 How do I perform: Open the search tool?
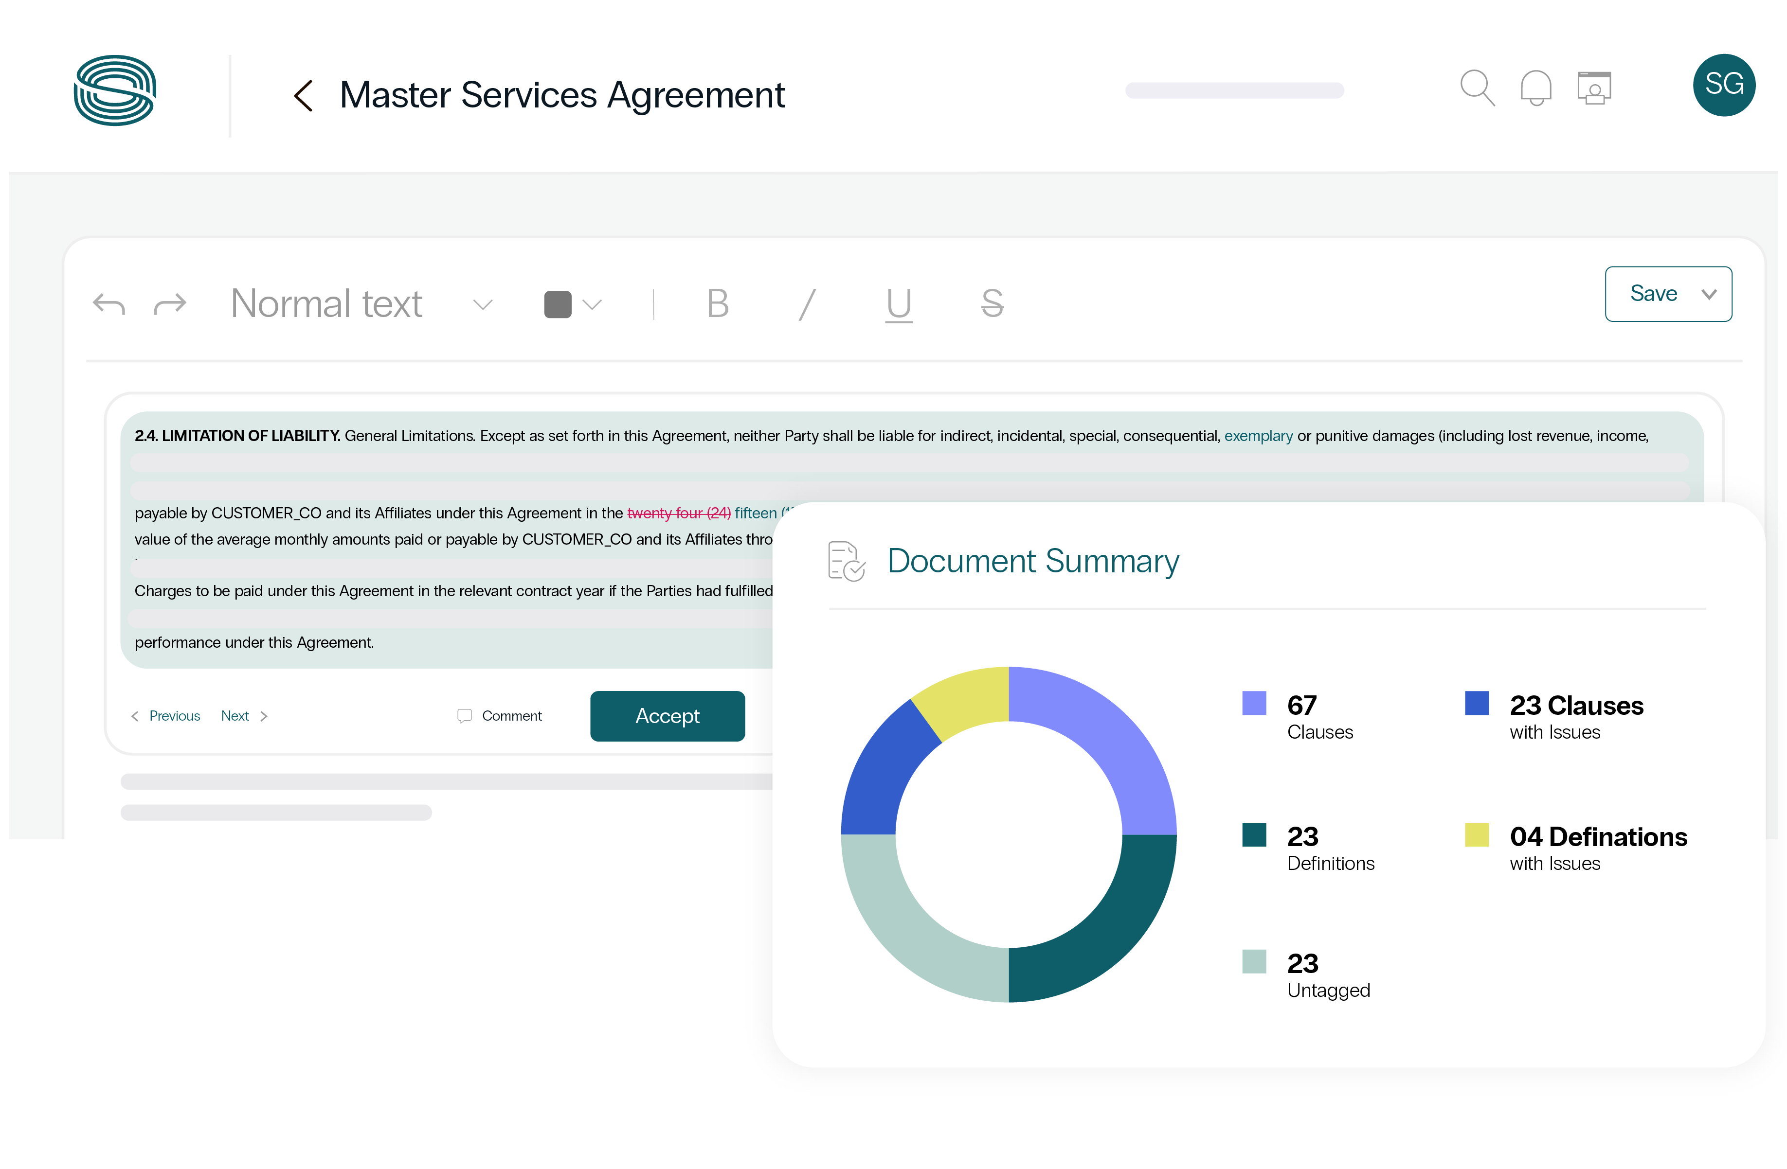1477,88
